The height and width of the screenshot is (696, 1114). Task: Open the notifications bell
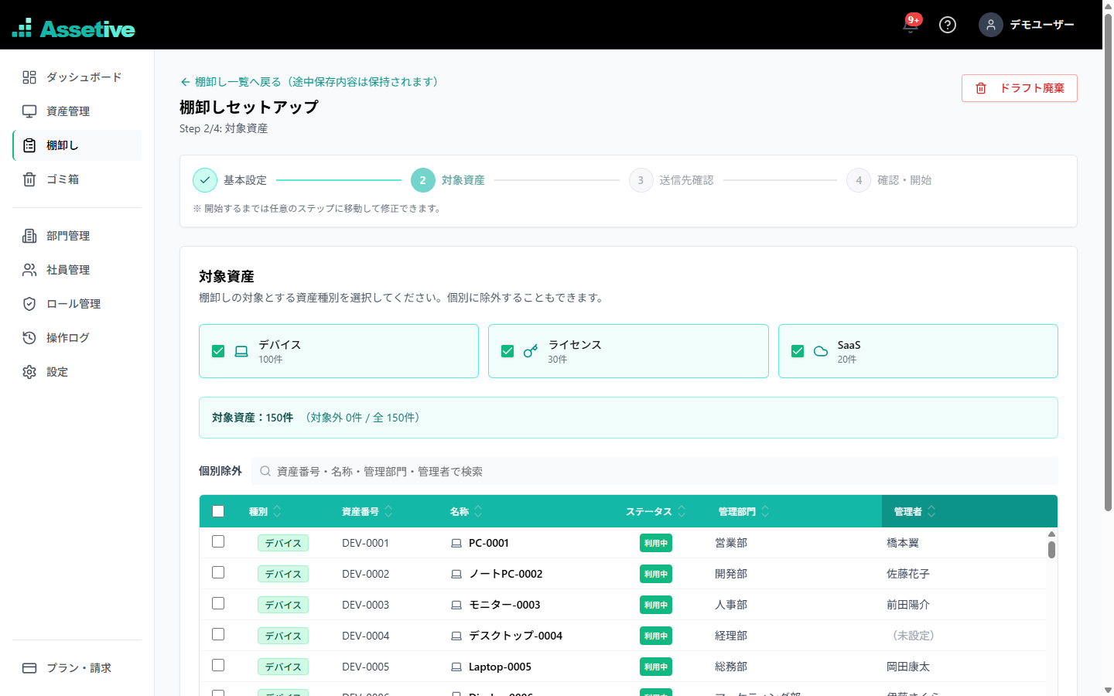pyautogui.click(x=911, y=25)
